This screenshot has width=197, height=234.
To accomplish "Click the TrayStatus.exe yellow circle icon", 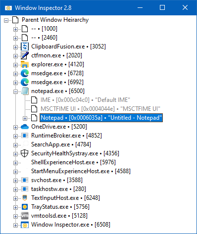I will click(x=25, y=207).
